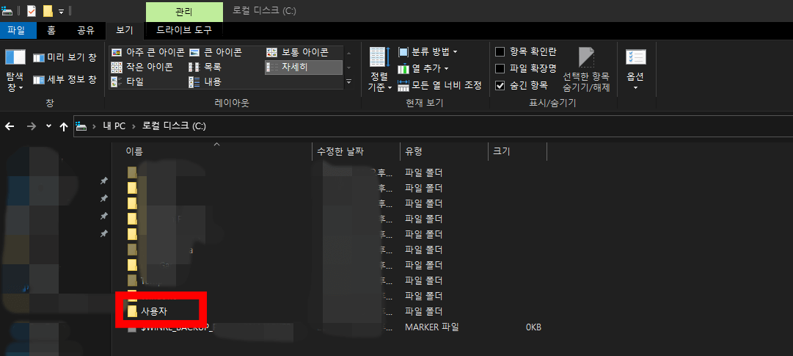
Task: Choose 목록 layout view
Action: (205, 67)
